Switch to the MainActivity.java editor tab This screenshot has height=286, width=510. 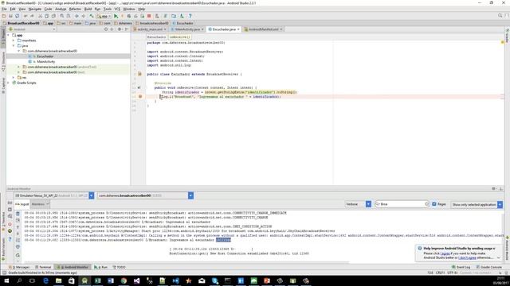pos(187,29)
